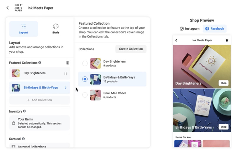Screen dimensions: 236x152
Task: Click Birthdays & Birth-Yays thumbnail in Collections list
Action: 95,79
